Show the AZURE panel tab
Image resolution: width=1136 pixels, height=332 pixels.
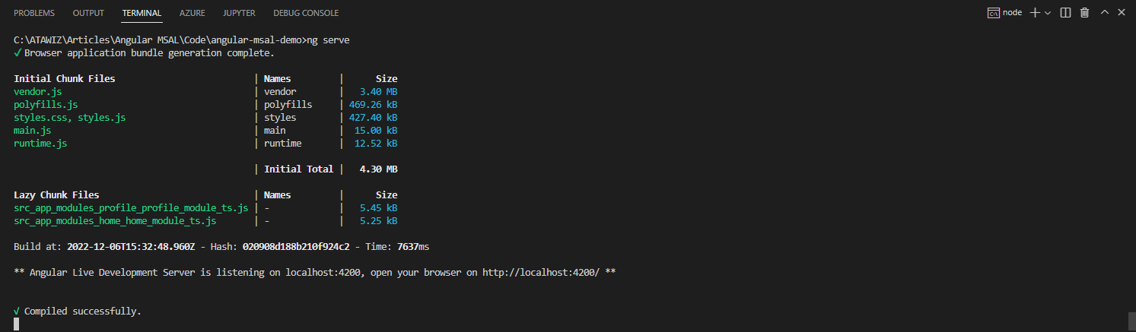tap(193, 13)
